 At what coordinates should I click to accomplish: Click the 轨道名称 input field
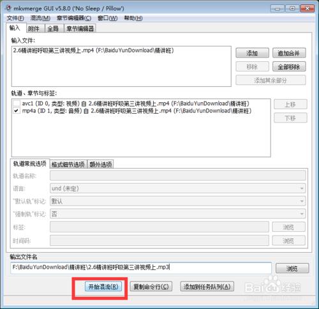pos(178,176)
